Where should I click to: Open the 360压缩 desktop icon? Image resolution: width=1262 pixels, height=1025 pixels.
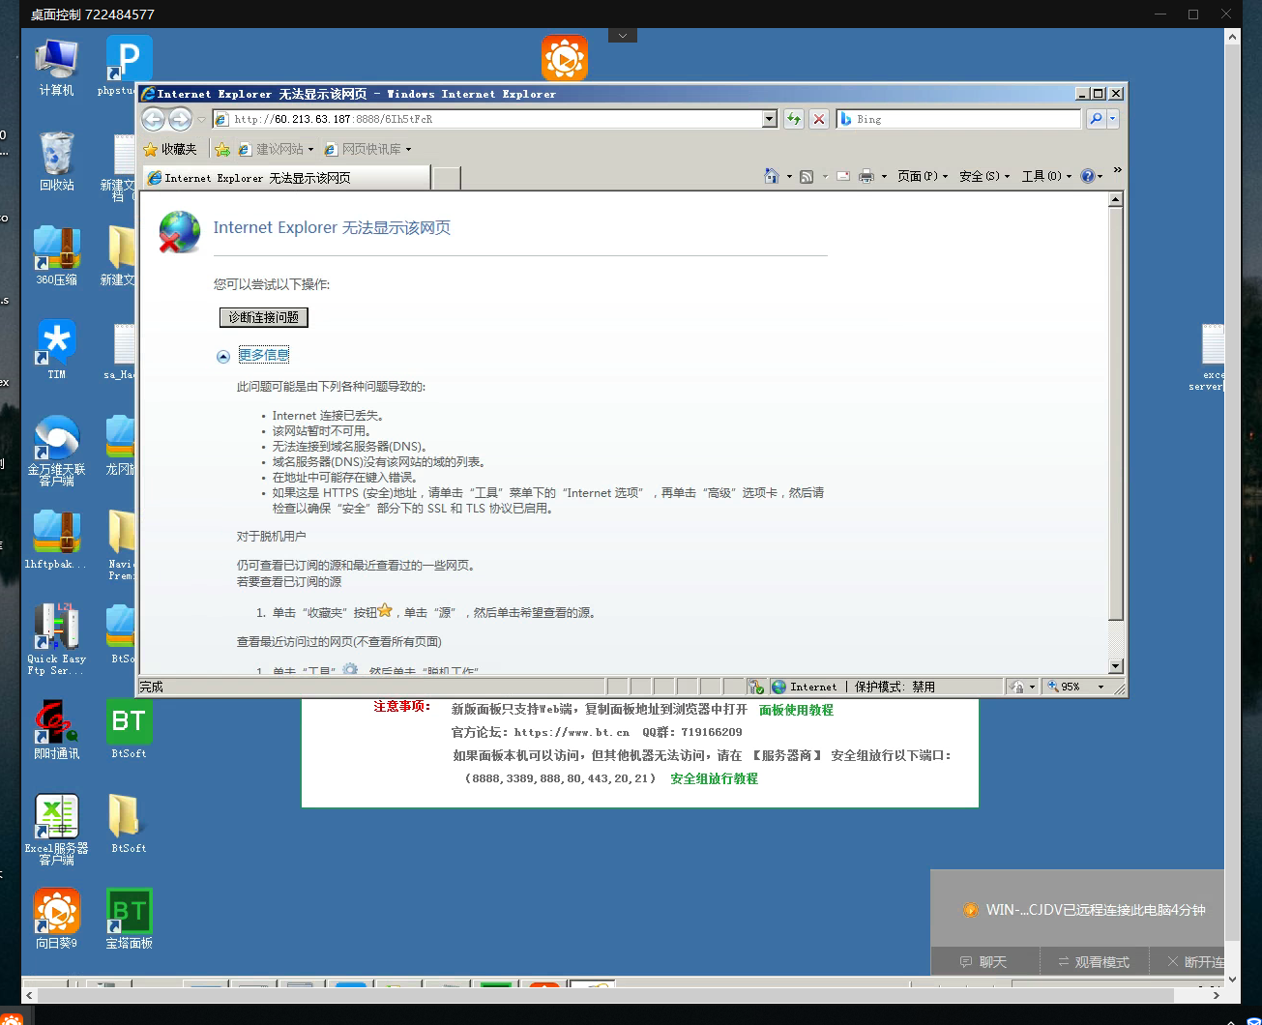pos(56,255)
